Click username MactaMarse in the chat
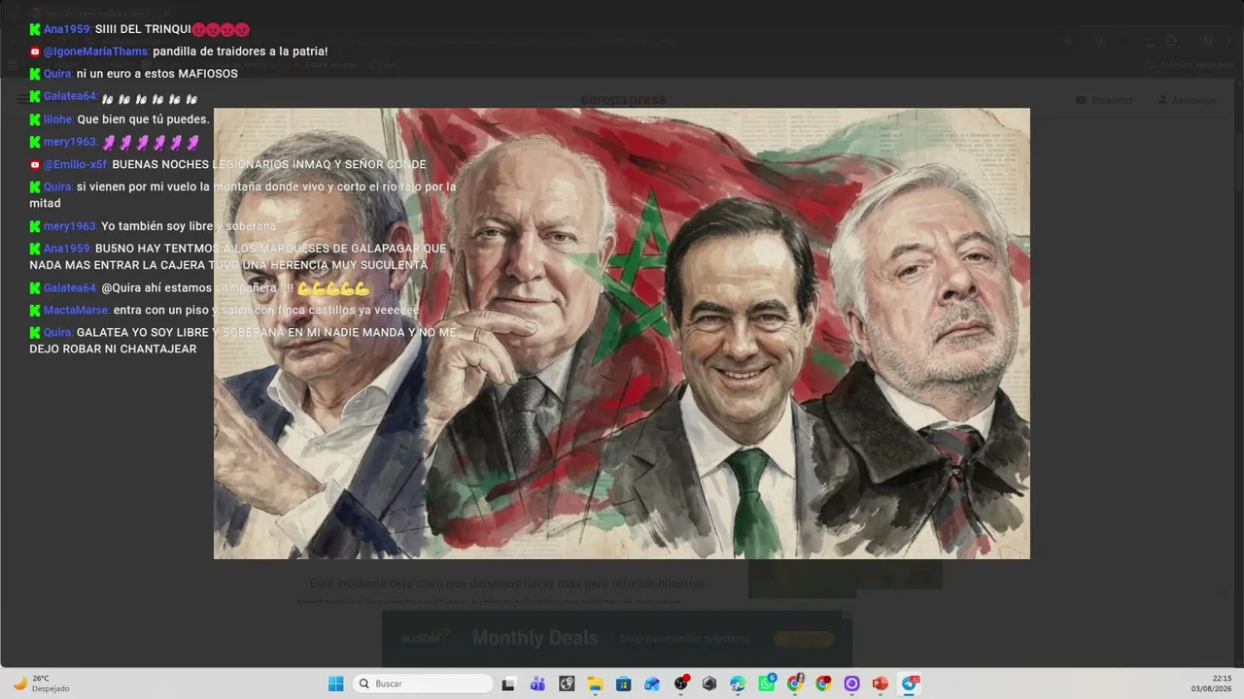This screenshot has height=699, width=1244. [x=76, y=310]
